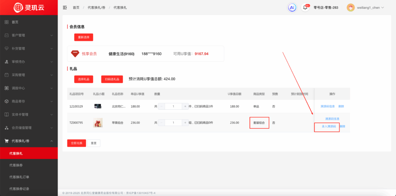This screenshot has height=196, width=396.
Task: Click the 调拨中心 grid icon in sidebar
Action: pos(7,88)
